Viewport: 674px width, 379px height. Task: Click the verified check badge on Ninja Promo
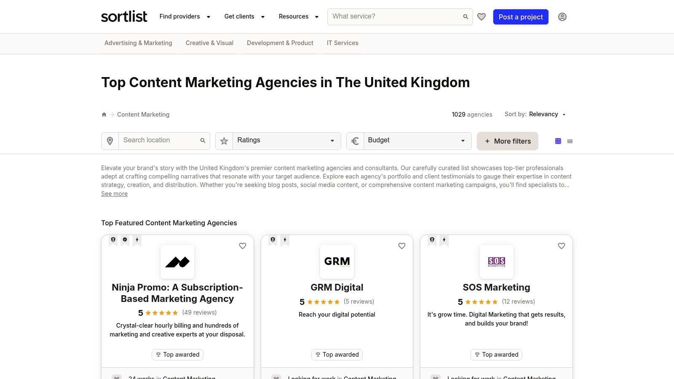(x=125, y=240)
